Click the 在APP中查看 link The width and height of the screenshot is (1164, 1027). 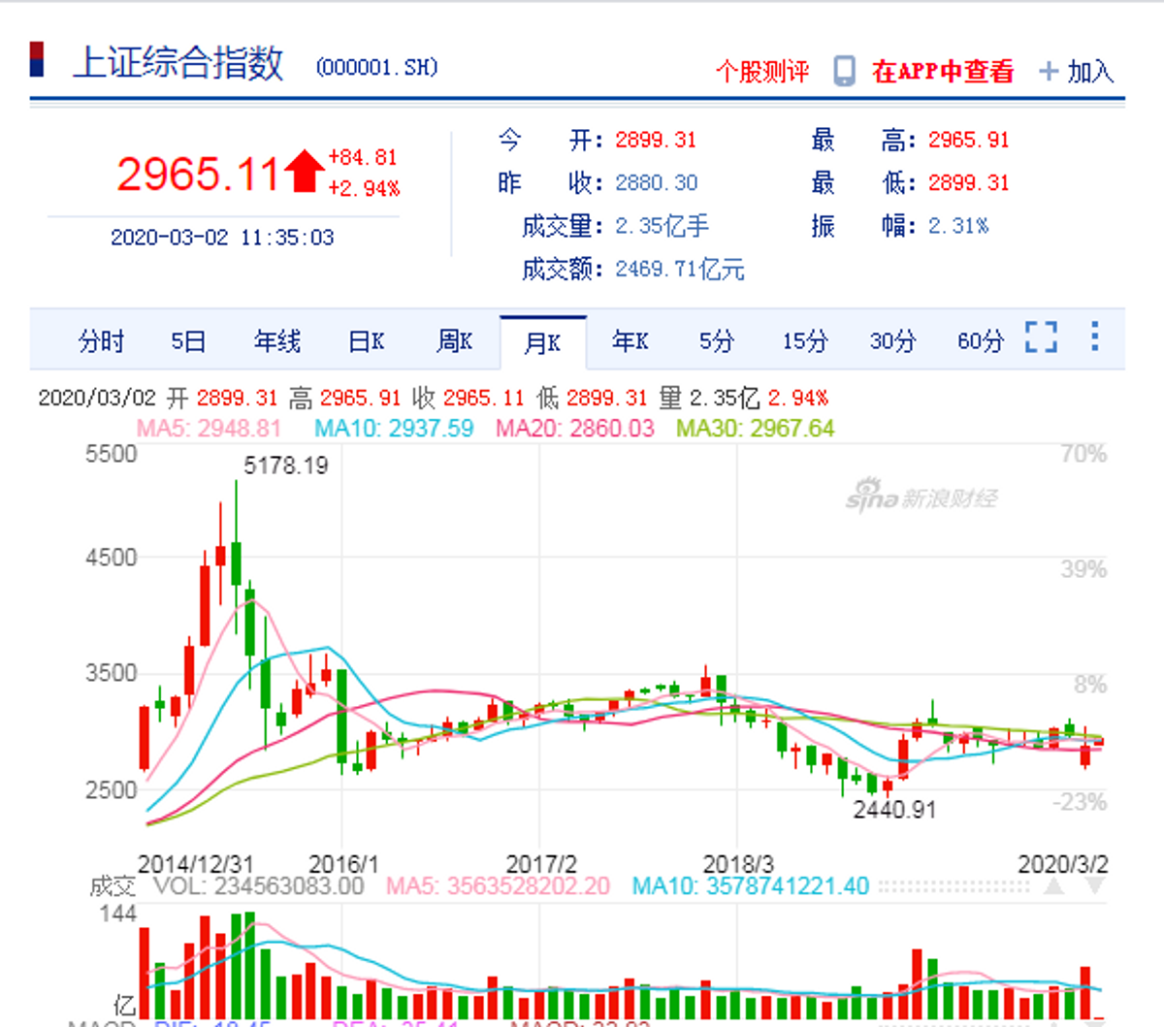click(x=943, y=72)
